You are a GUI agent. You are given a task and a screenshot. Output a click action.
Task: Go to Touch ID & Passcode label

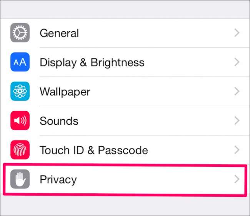[93, 150]
